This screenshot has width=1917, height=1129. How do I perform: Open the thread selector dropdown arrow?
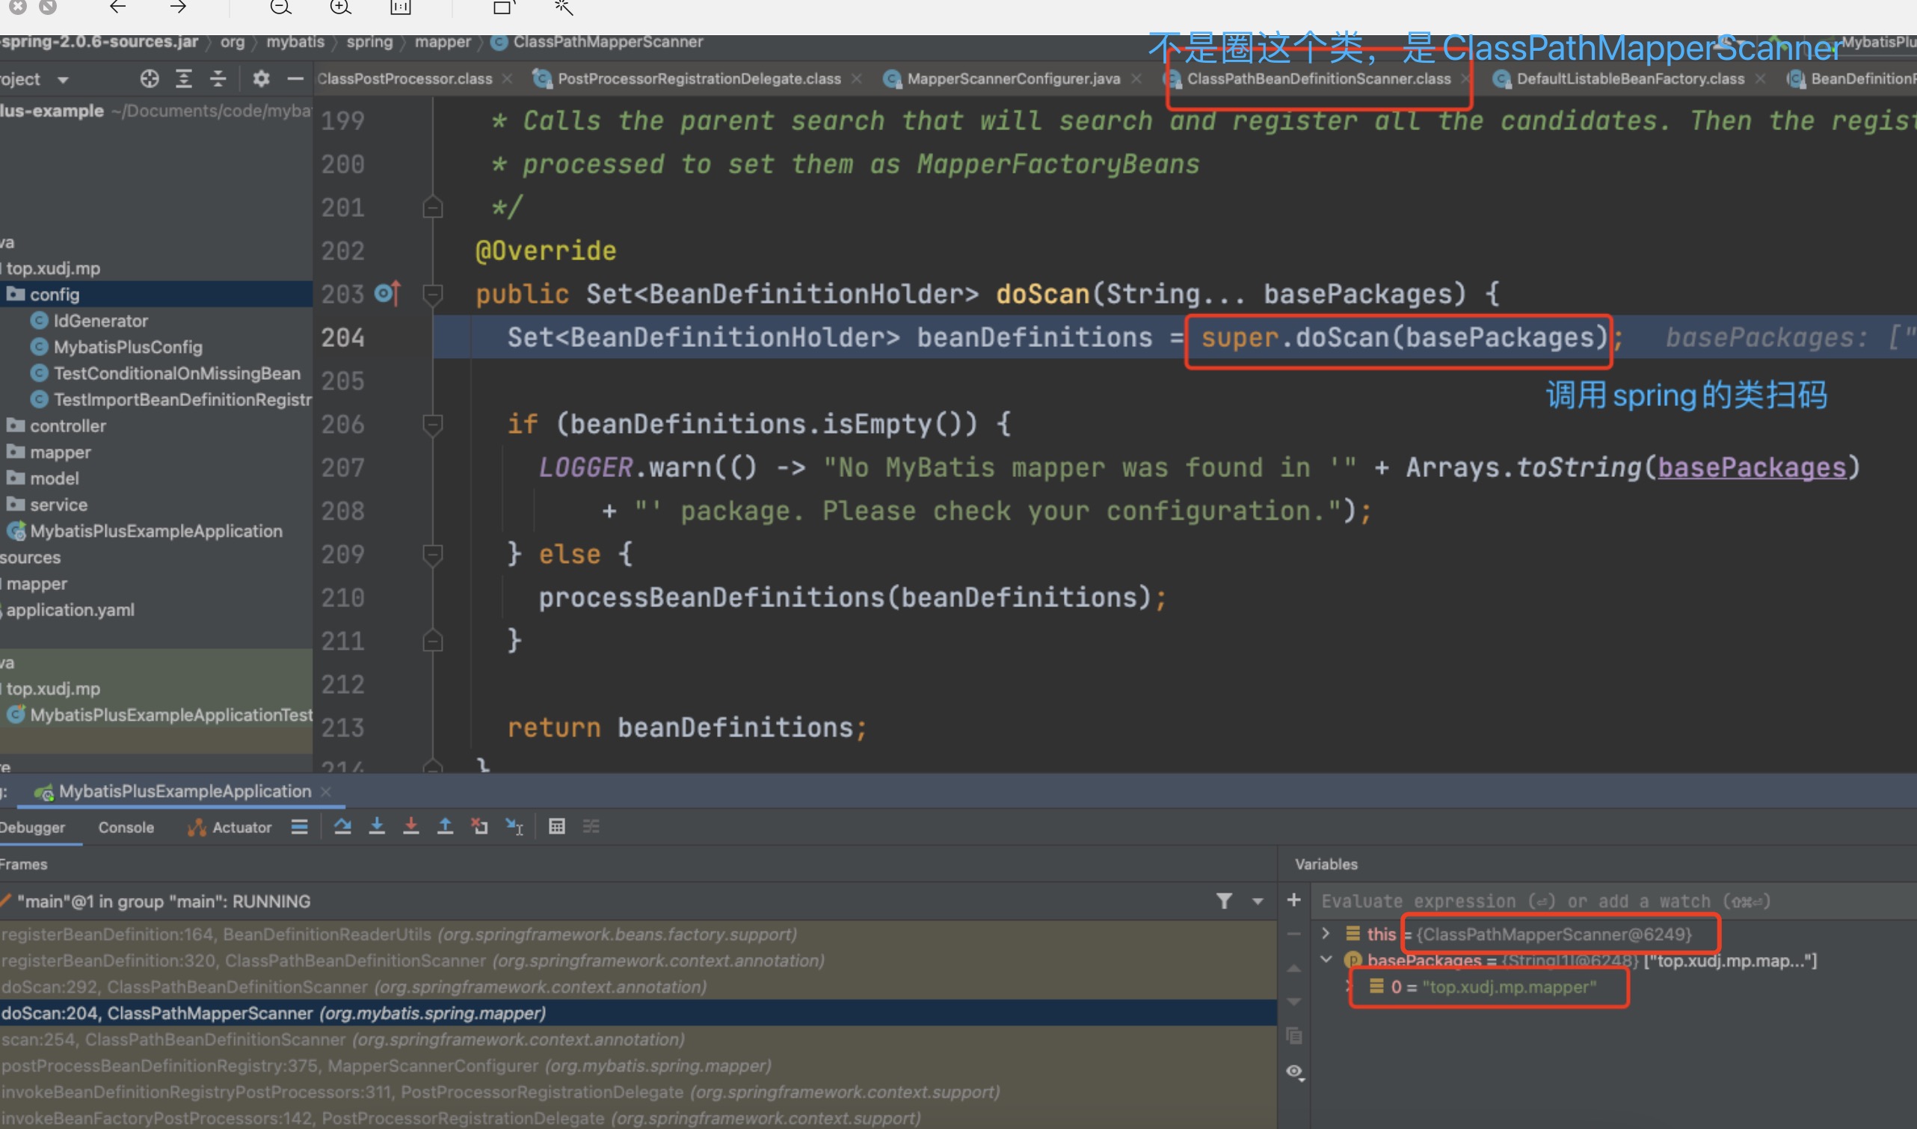1258,902
